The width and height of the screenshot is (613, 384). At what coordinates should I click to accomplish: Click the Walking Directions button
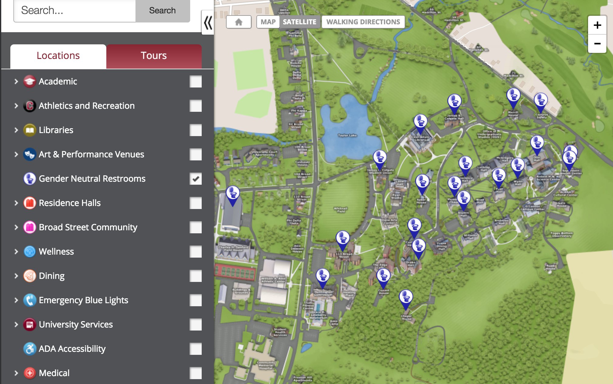click(x=363, y=22)
